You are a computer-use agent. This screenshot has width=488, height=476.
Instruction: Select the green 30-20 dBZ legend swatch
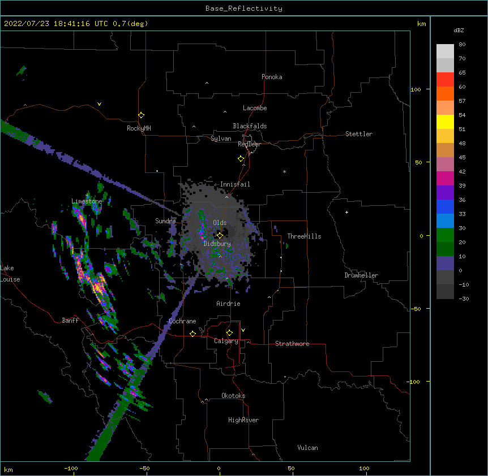(x=445, y=235)
